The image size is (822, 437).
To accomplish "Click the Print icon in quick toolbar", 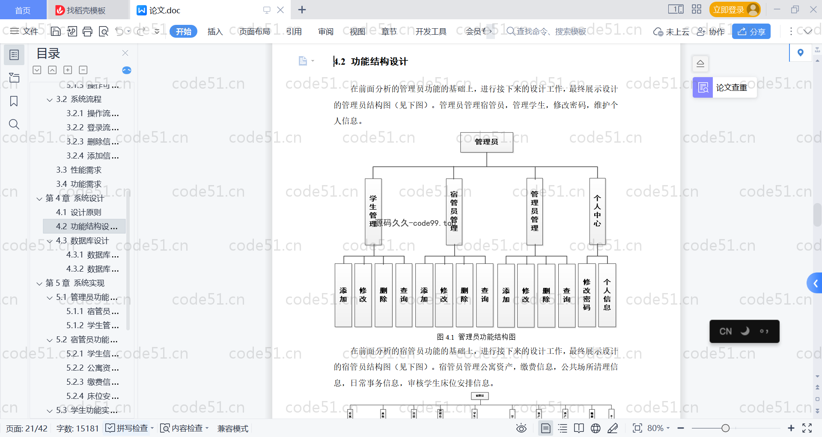I will point(87,31).
